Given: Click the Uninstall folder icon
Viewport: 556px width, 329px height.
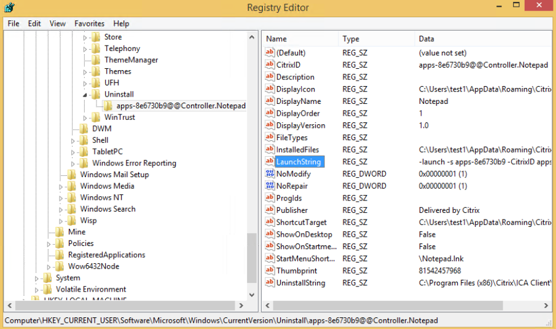Looking at the screenshot, I should tap(96, 94).
